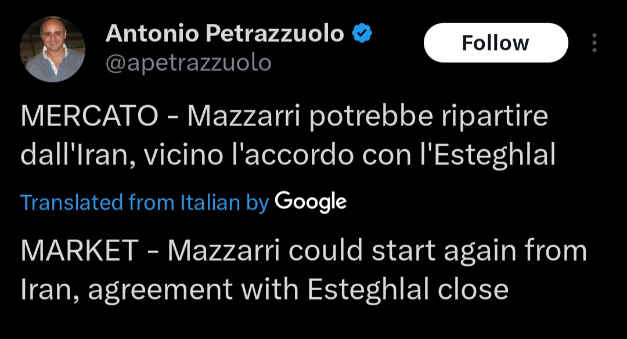This screenshot has width=627, height=339.
Task: Click the final word close in the translation
Action: point(473,290)
